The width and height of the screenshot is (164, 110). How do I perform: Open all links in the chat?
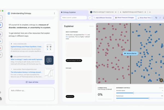click(31, 82)
